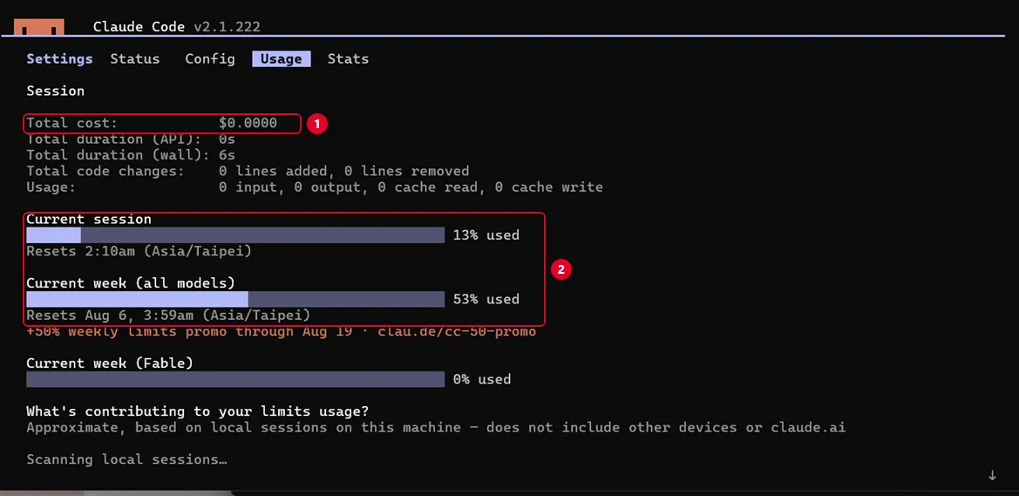Click the Total duration (wall) 6s line
The height and width of the screenshot is (496, 1019).
131,155
